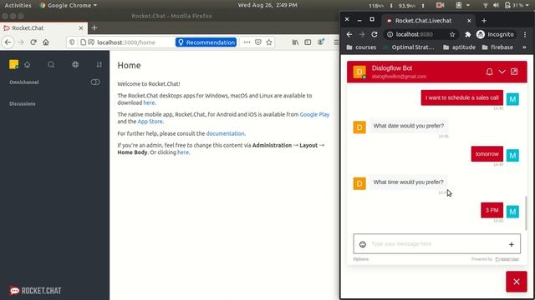The height and width of the screenshot is (300, 535).
Task: Open system status menu with battery
Action: (x=507, y=5)
